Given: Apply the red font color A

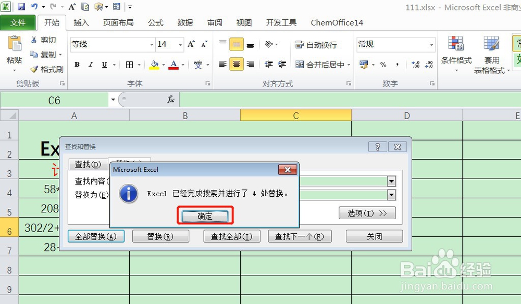Looking at the screenshot, I should click(173, 65).
